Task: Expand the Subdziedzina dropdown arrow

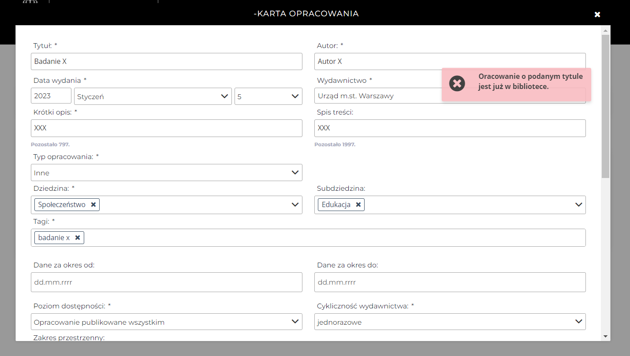Action: (579, 204)
